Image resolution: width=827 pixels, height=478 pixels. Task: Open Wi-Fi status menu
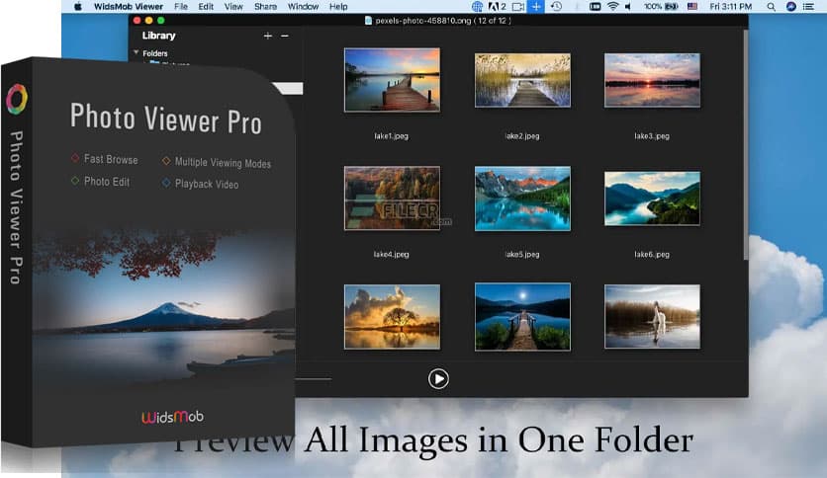612,6
